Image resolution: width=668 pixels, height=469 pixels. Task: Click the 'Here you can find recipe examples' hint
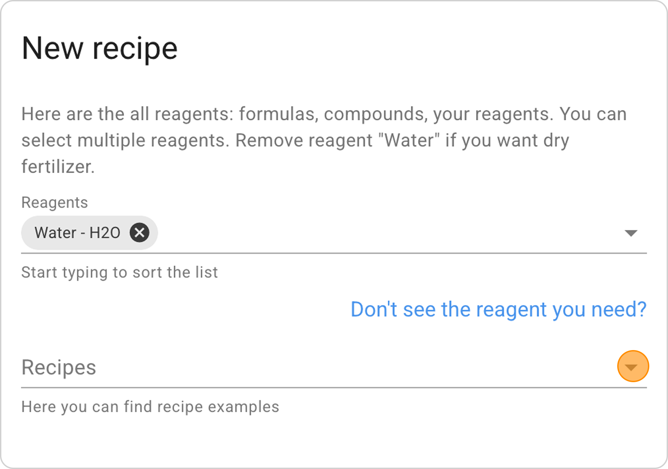click(150, 407)
